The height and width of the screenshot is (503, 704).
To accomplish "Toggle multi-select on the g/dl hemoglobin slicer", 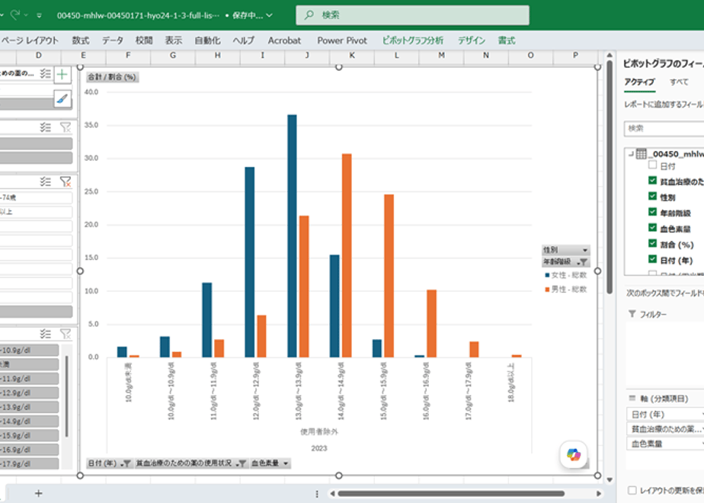I will 46,334.
